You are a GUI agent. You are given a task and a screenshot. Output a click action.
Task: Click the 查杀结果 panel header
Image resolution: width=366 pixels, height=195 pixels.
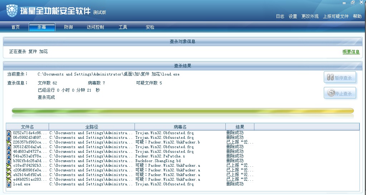pyautogui.click(x=182, y=66)
